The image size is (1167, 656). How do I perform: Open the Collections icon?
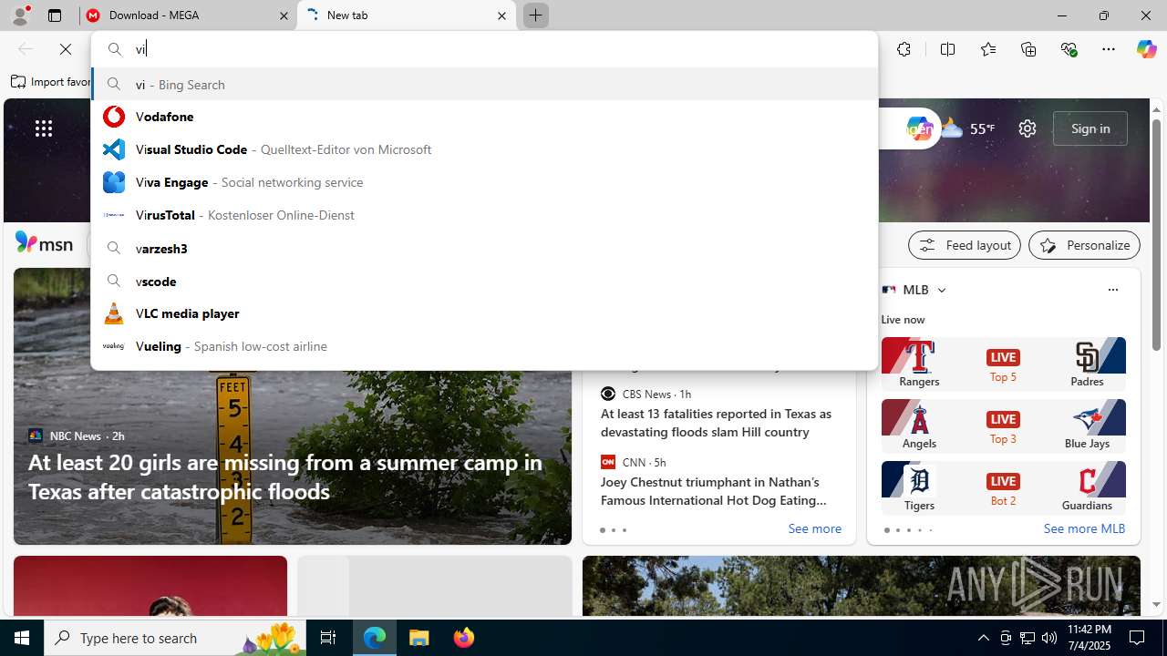tap(1028, 49)
